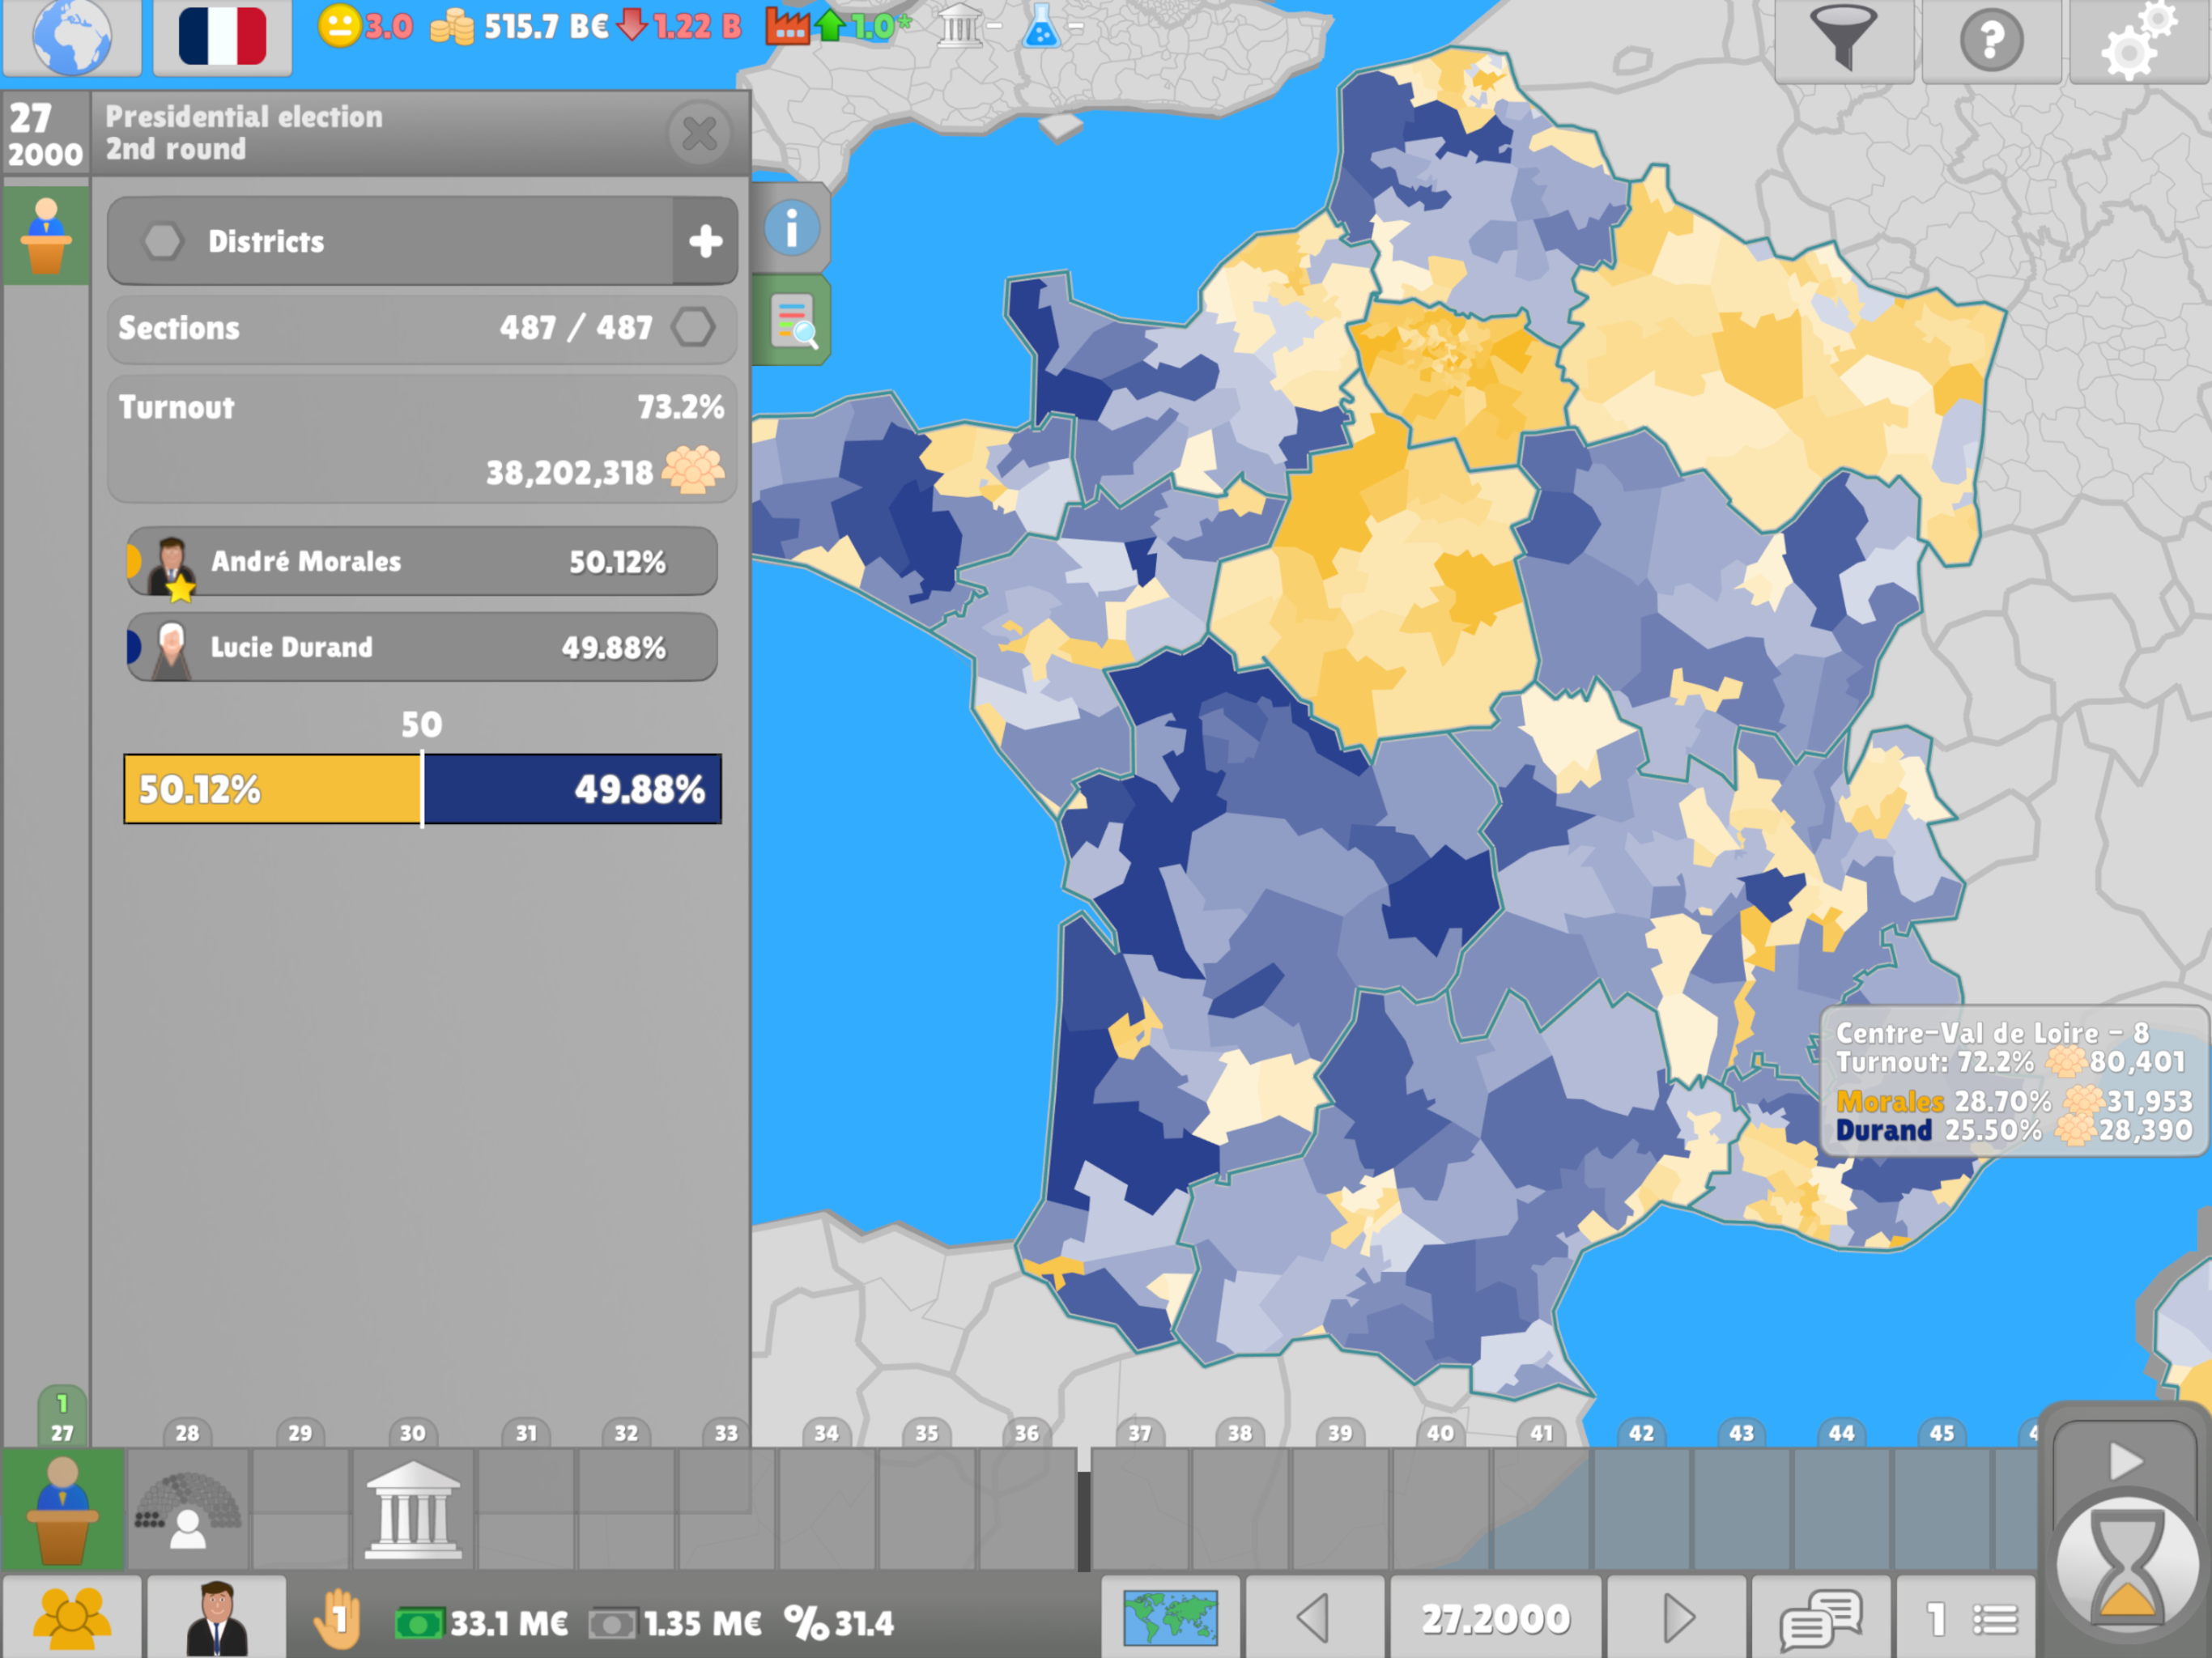Show info panel with blue i icon
Image resolution: width=2212 pixels, height=1658 pixels.
(791, 228)
